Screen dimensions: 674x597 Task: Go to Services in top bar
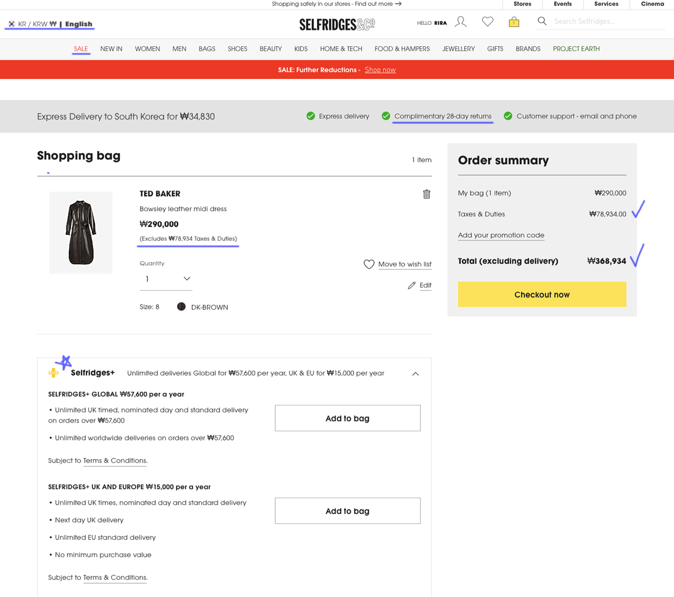pos(606,4)
